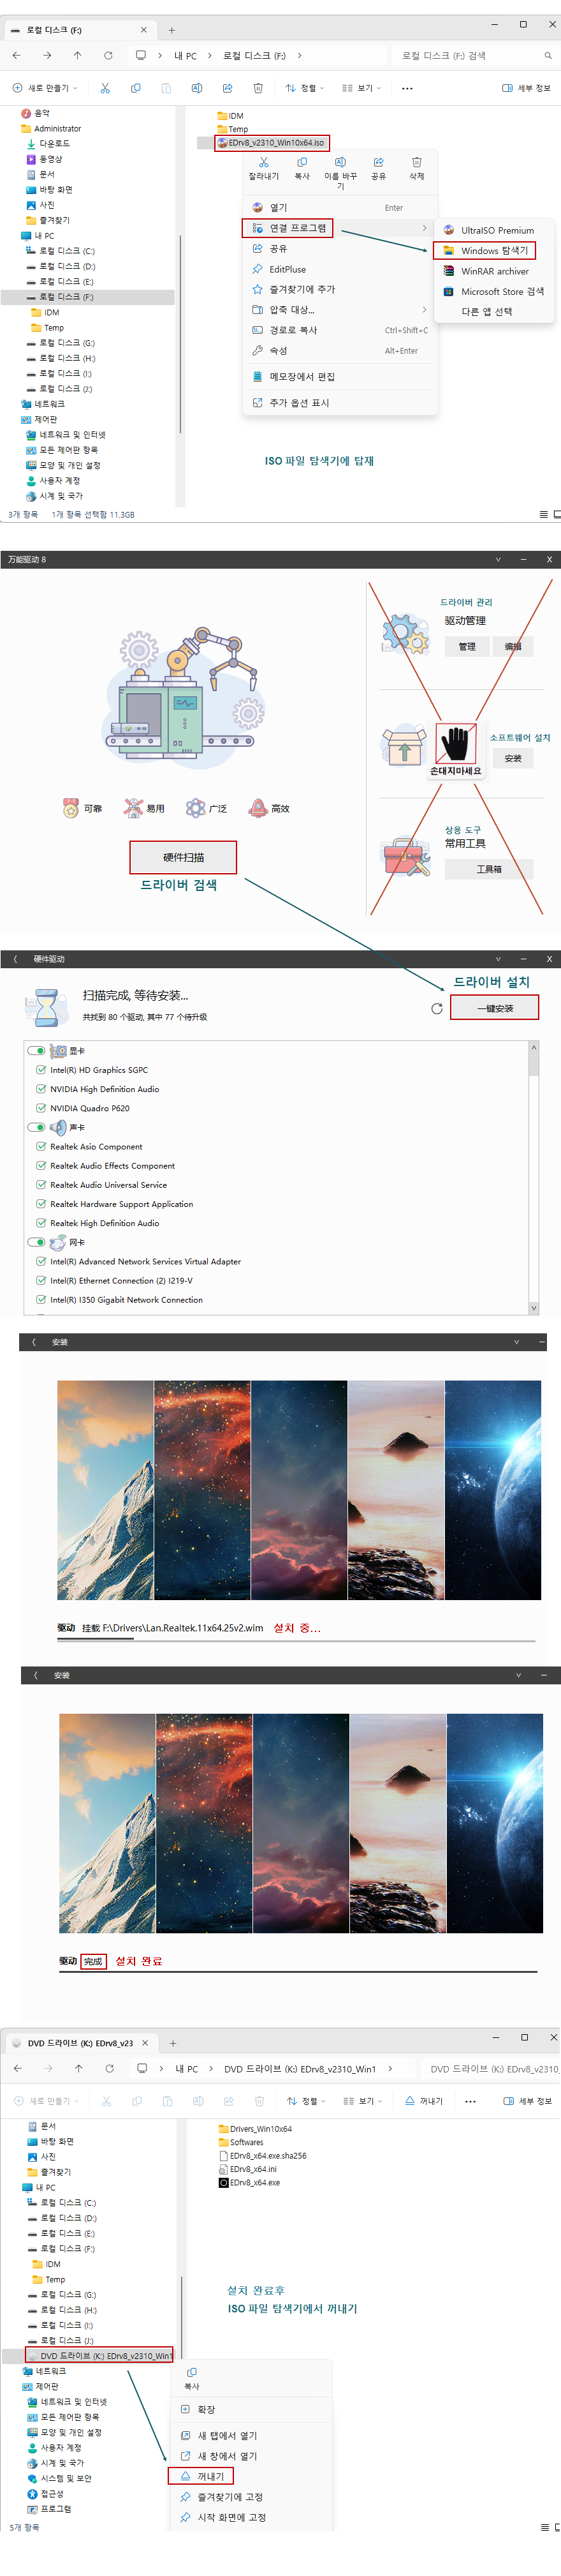Click the 广泛 gear icon
561x2576 pixels.
(x=196, y=808)
